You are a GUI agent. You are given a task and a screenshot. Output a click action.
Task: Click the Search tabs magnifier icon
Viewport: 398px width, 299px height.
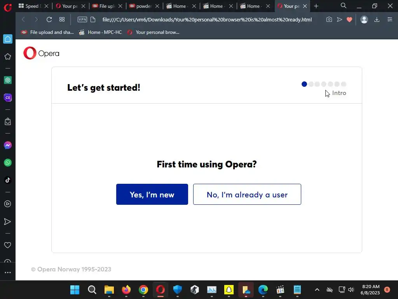tap(344, 5)
